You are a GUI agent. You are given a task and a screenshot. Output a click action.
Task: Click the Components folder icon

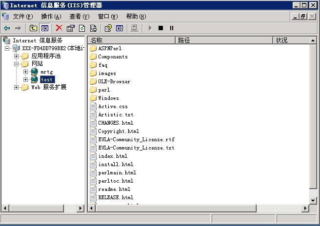click(93, 56)
